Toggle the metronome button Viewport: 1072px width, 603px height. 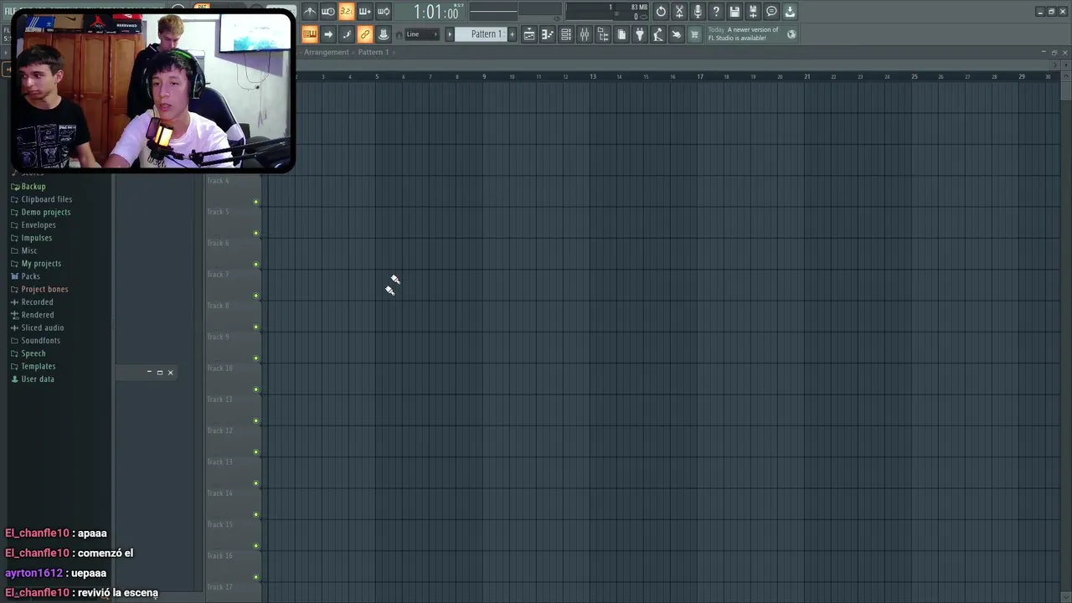[x=310, y=12]
